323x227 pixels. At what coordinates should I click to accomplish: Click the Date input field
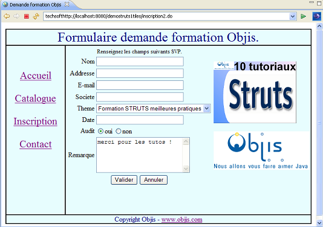coord(140,120)
